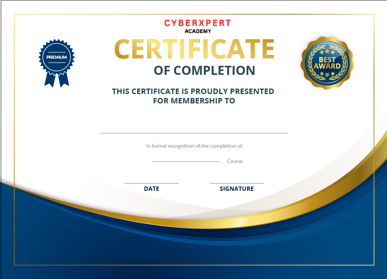Select the 'Course' label
The width and height of the screenshot is (387, 279).
click(235, 161)
